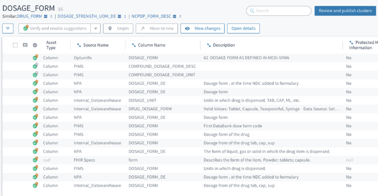The image size is (378, 196).
Task: Click the merge icon next to NCPDP_FORM_DESC
Action: [180, 16]
